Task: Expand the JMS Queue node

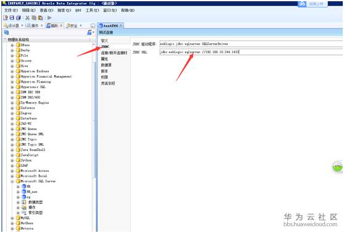Action: click(x=12, y=129)
